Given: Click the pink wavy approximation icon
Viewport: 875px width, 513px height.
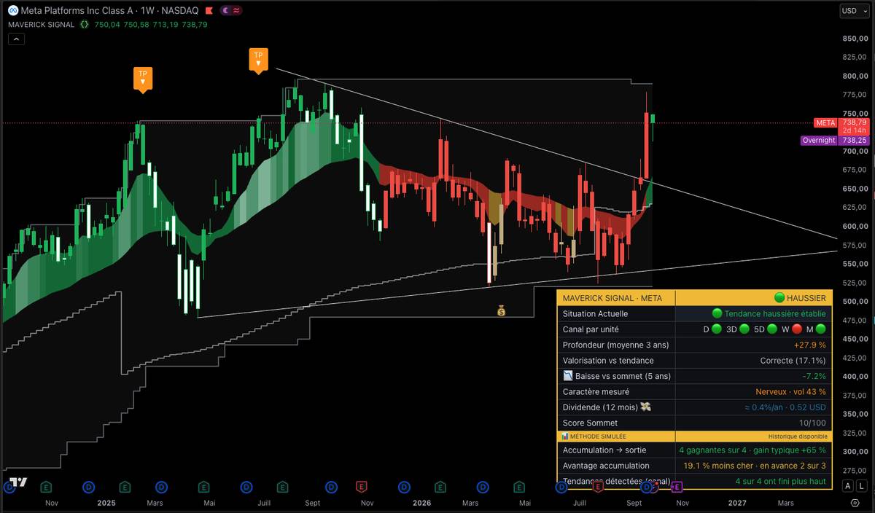Looking at the screenshot, I should coord(237,11).
